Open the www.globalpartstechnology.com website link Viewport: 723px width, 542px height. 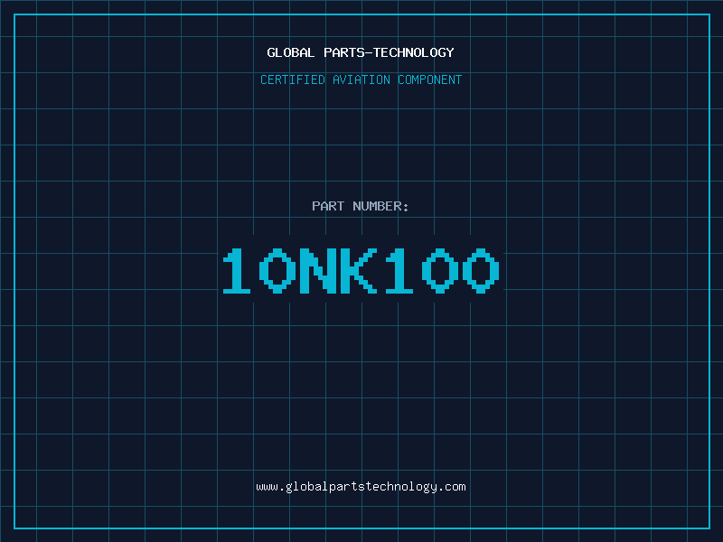click(361, 486)
